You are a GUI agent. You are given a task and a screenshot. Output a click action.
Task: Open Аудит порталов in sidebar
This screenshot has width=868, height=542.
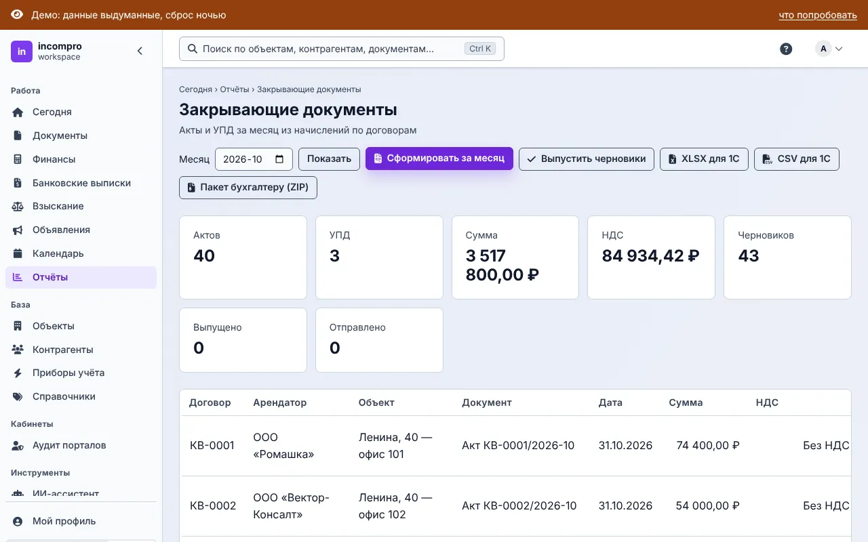[81, 445]
